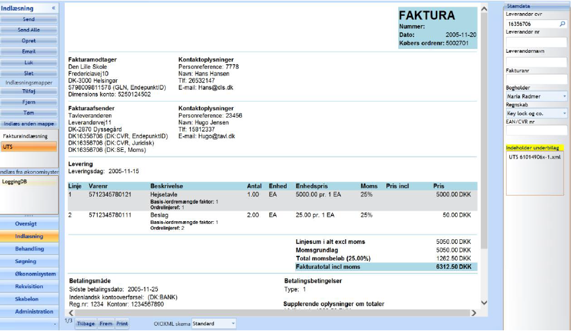Click the Beslag description
The width and height of the screenshot is (572, 331).
159,215
